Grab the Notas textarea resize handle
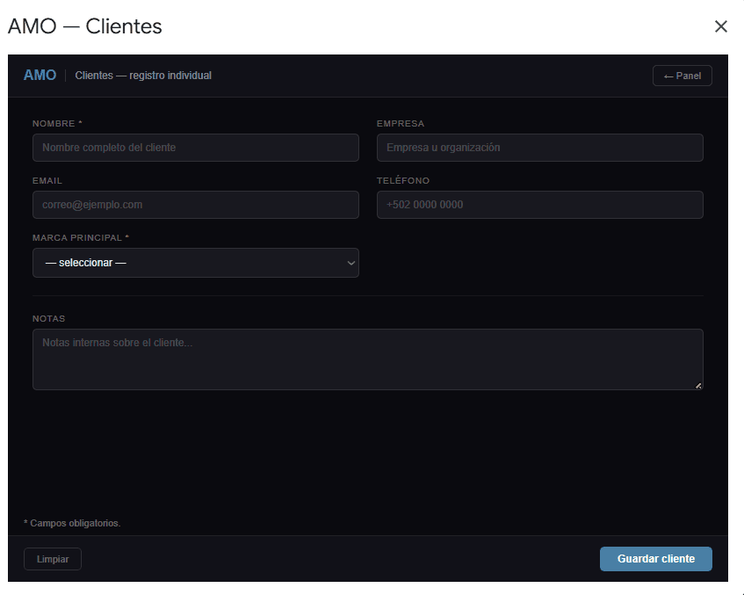The width and height of the screenshot is (744, 595). point(698,386)
